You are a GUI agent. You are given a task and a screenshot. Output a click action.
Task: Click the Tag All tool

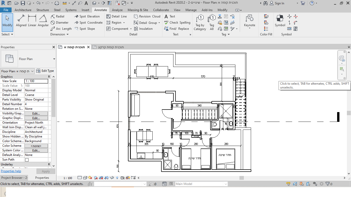point(212,23)
